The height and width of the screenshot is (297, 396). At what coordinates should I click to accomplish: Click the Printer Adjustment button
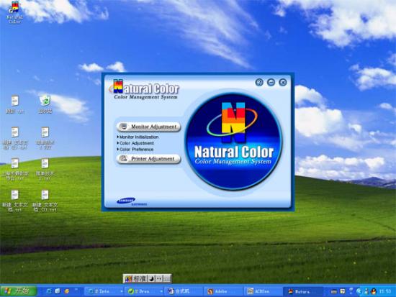149,159
